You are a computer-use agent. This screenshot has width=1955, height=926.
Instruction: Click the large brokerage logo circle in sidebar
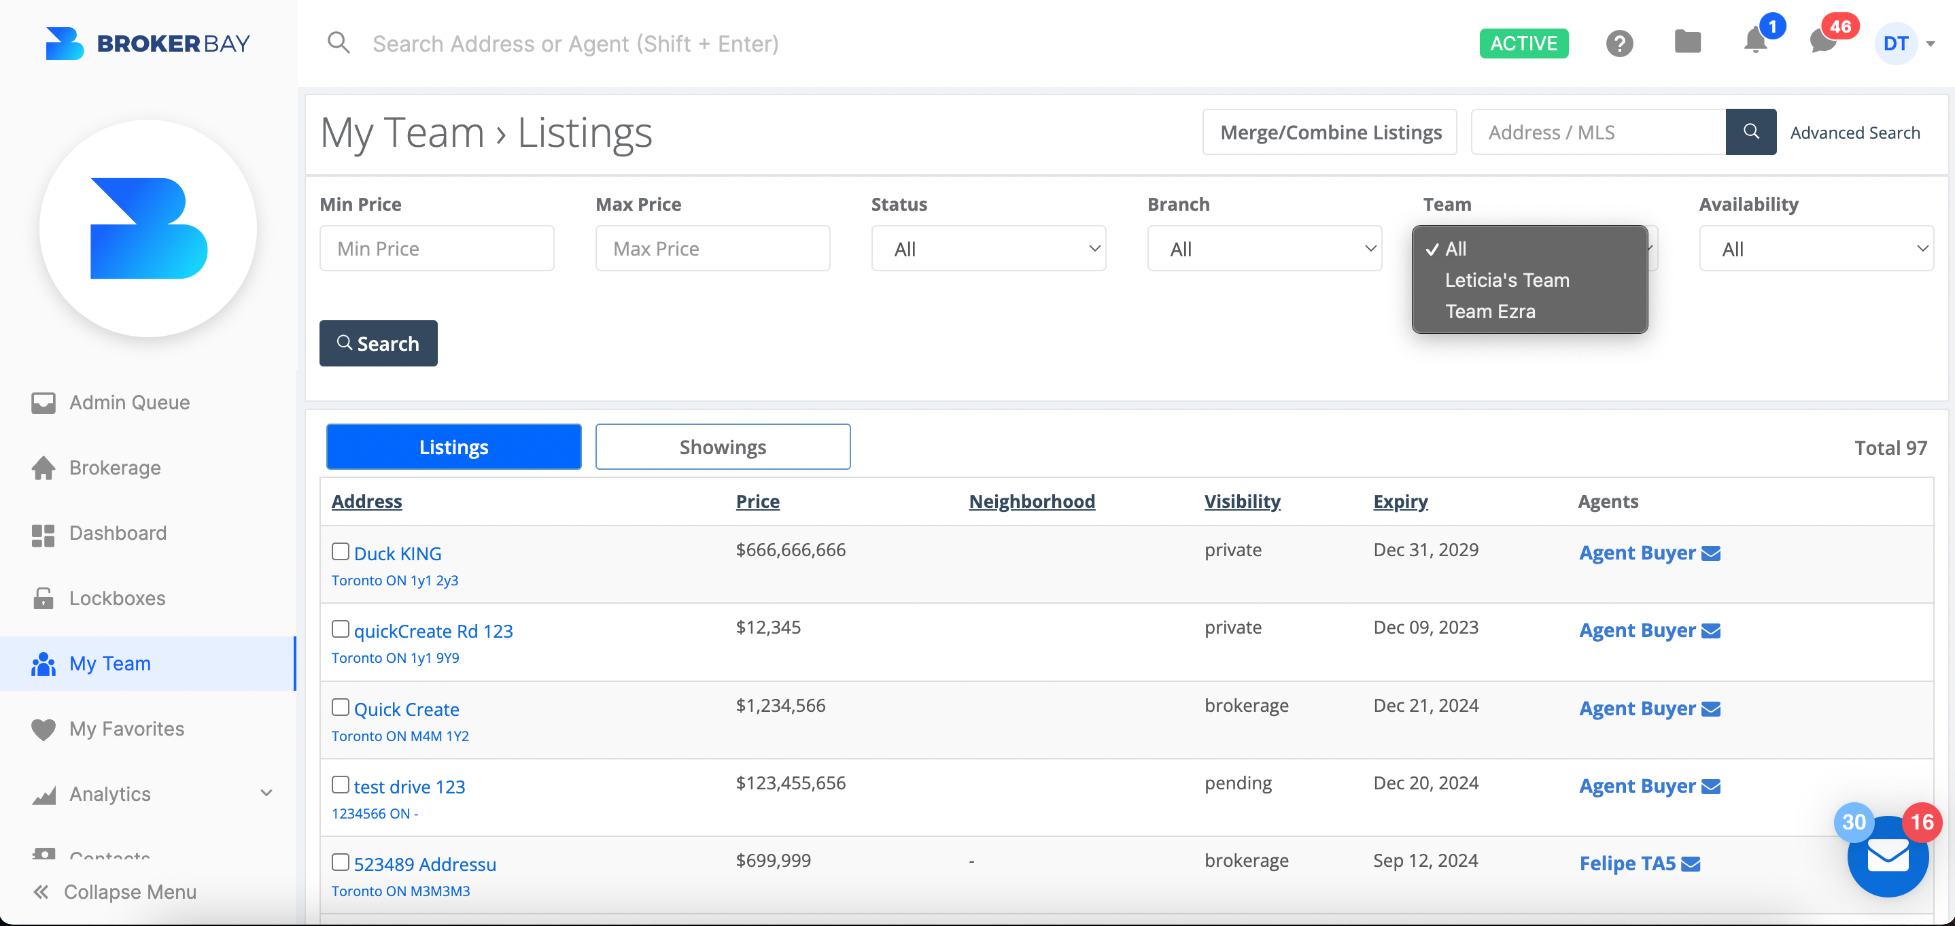pyautogui.click(x=148, y=228)
